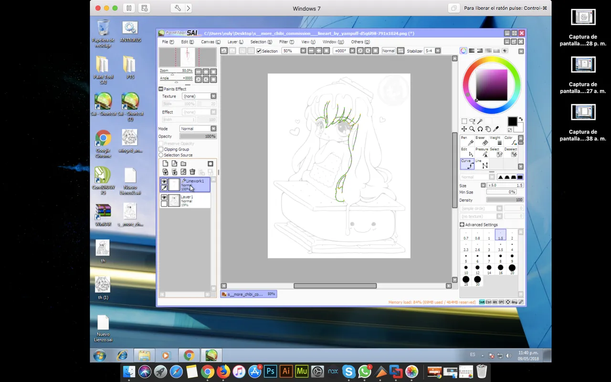The height and width of the screenshot is (382, 611).
Task: Hide the Layer1 eye icon
Action: tap(164, 197)
